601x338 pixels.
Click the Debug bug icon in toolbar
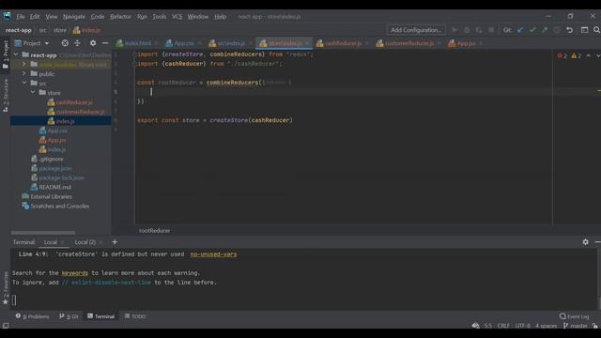[x=467, y=30]
